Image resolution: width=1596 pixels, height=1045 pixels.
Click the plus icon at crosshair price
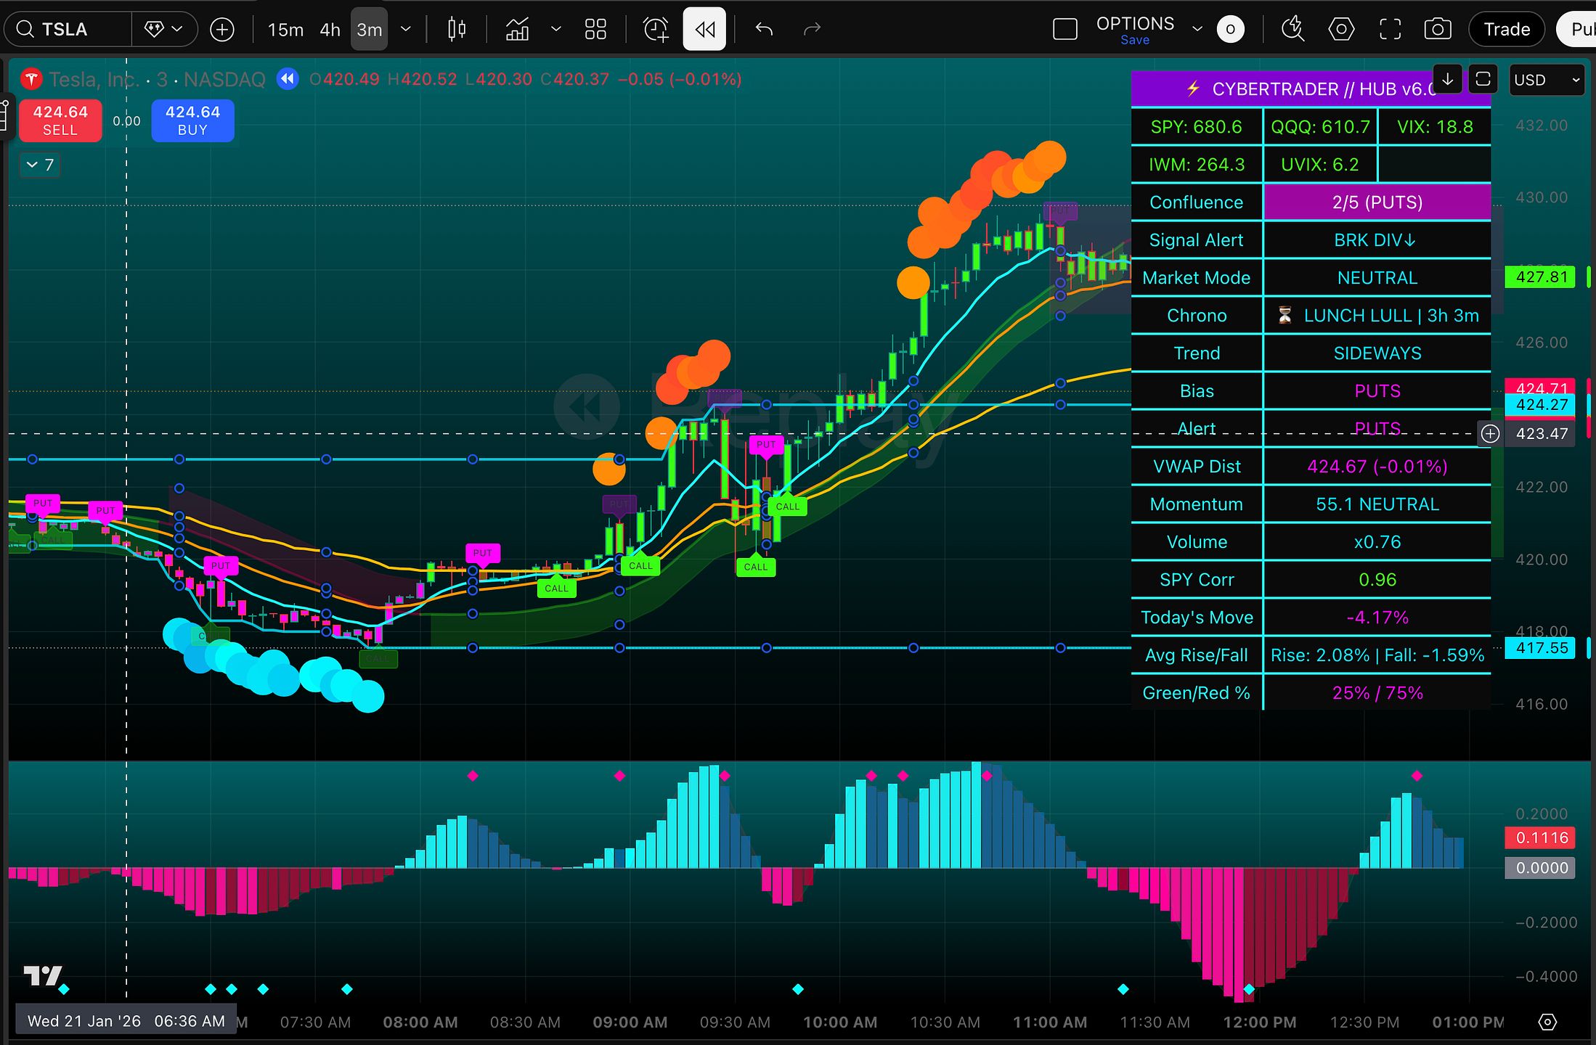[x=1490, y=434]
